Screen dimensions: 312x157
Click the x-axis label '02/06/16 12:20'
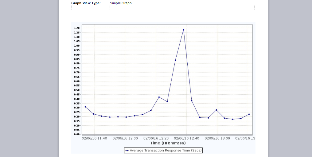[x=156, y=138]
